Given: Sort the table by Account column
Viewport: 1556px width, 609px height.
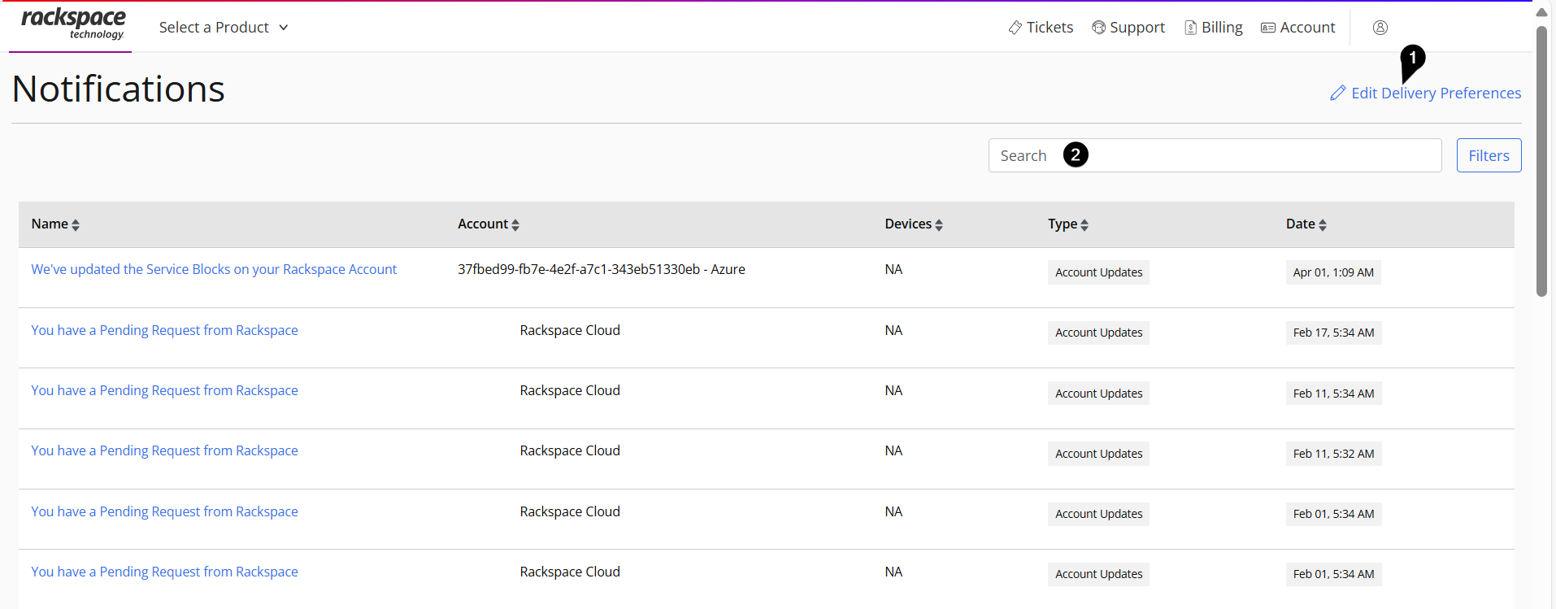Looking at the screenshot, I should coord(489,224).
